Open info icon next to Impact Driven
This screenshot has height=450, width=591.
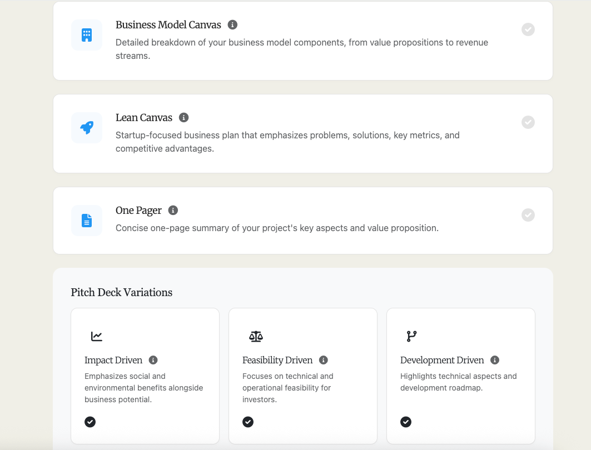point(153,360)
